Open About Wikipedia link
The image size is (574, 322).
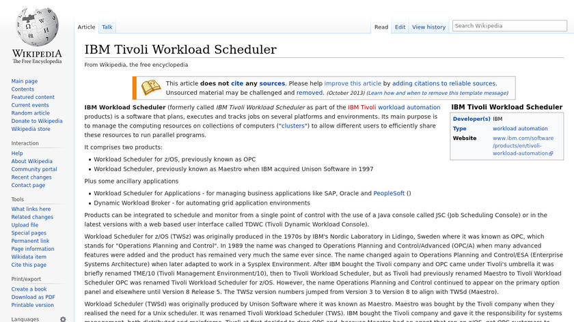coord(31,161)
